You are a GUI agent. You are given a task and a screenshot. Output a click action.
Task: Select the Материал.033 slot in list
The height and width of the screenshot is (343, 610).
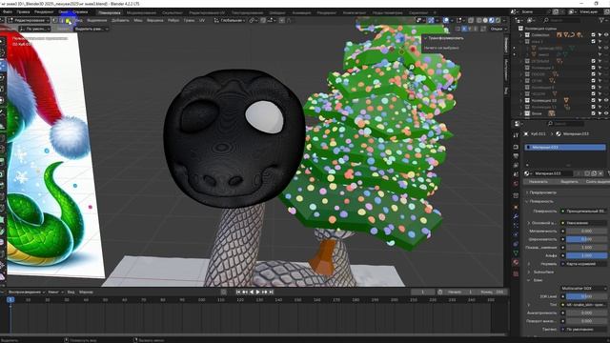(565, 147)
